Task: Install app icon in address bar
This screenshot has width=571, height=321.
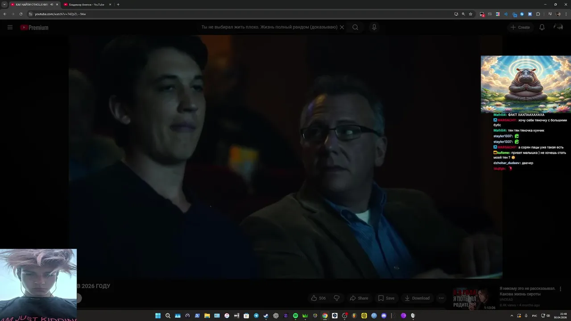Action: coord(456,14)
